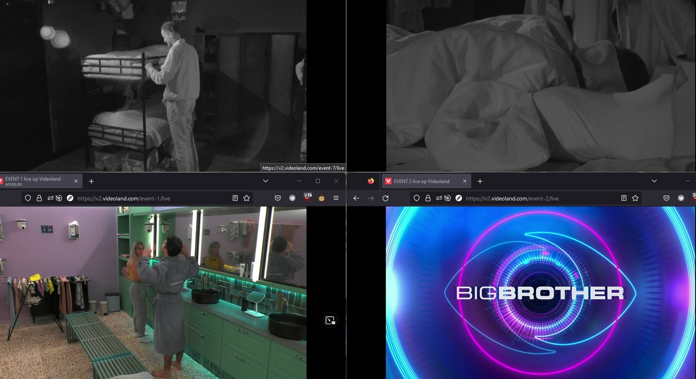Select the EVENT 2 live op Videoland tab

point(426,181)
